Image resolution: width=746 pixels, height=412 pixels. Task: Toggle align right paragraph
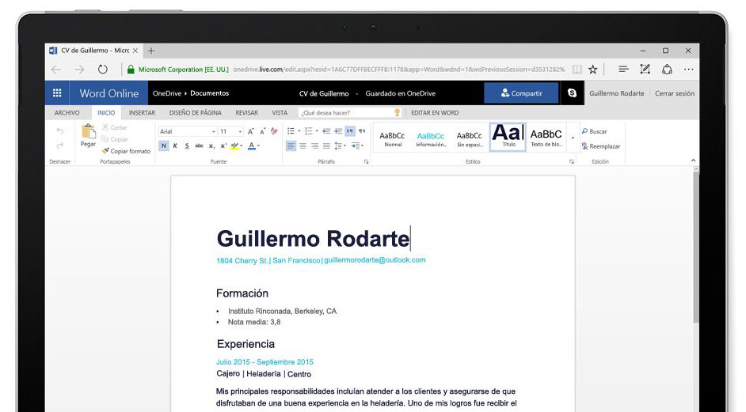tap(314, 146)
